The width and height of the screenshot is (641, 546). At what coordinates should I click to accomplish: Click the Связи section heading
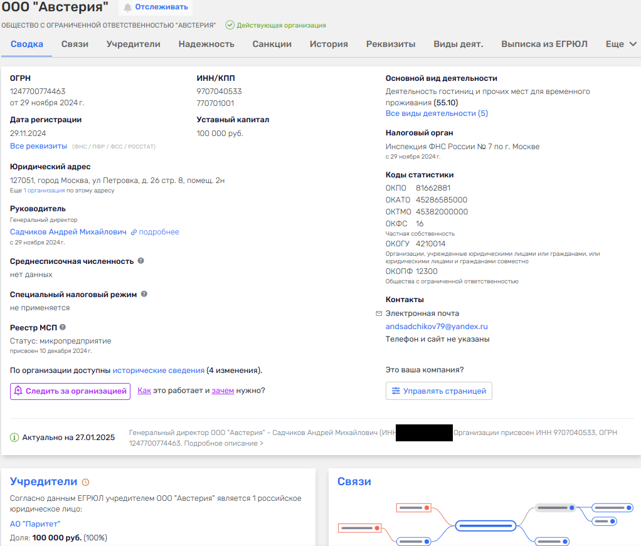click(x=354, y=481)
